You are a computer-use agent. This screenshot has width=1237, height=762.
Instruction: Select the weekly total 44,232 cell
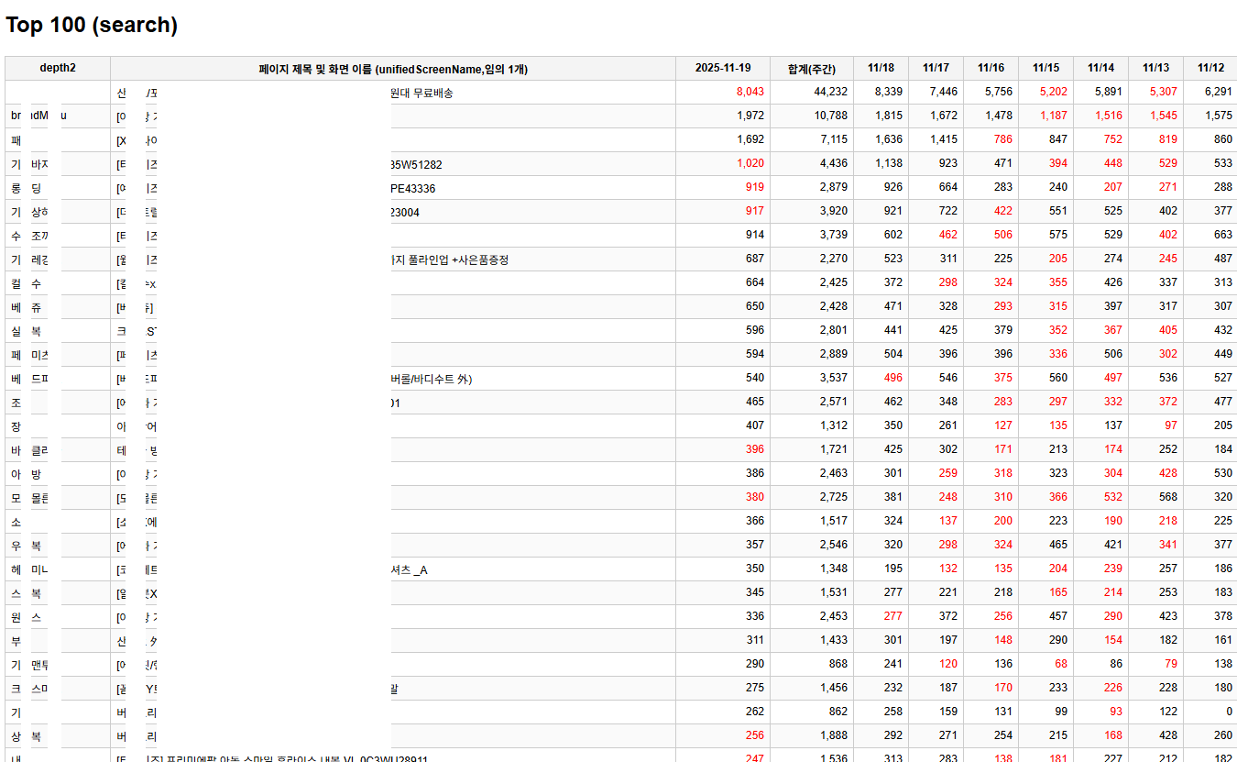[812, 93]
